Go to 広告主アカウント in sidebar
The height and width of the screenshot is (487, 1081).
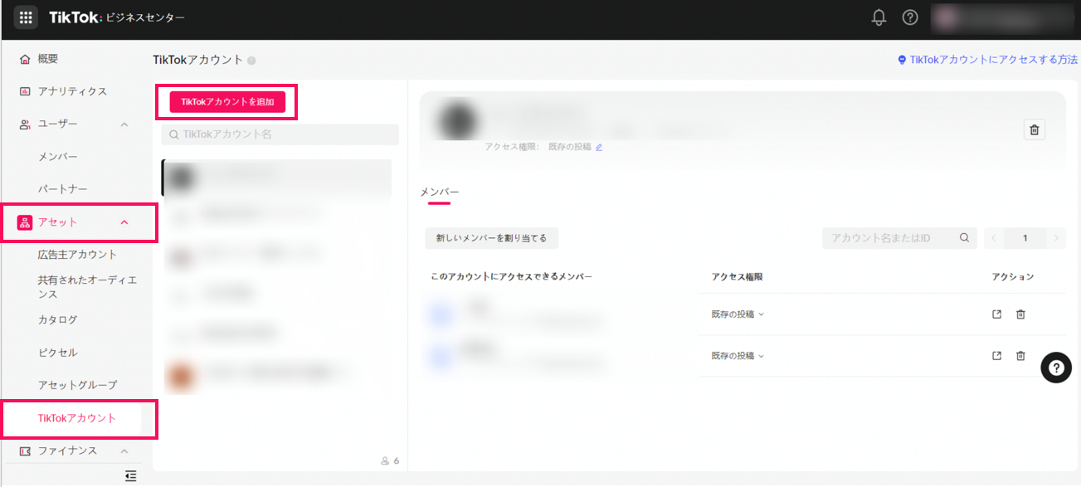(x=77, y=255)
